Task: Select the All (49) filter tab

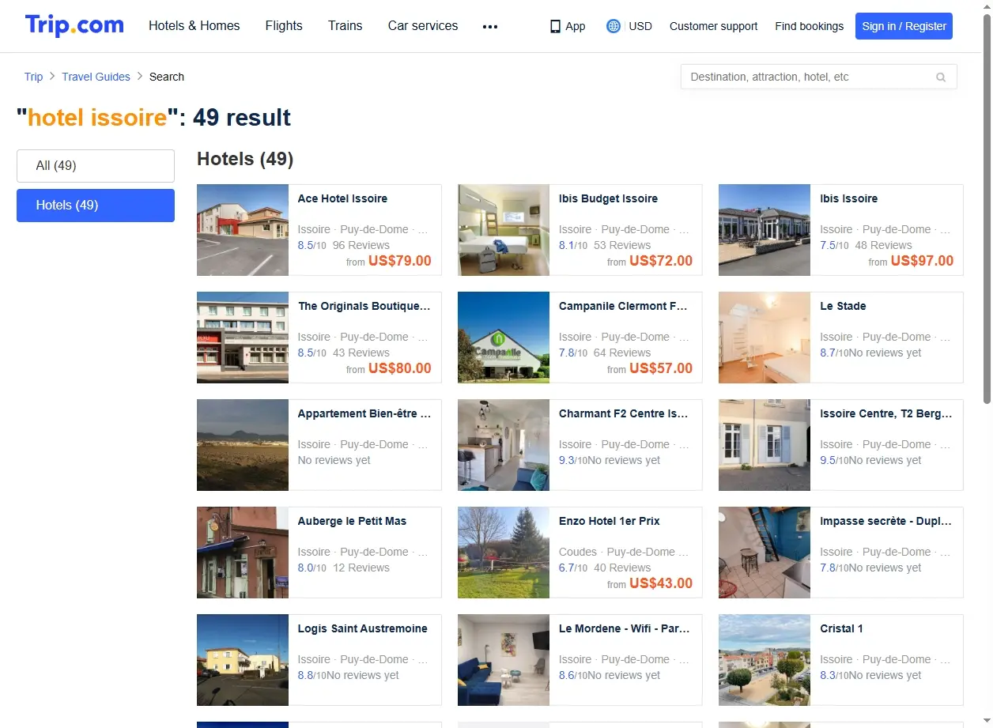Action: (x=96, y=166)
